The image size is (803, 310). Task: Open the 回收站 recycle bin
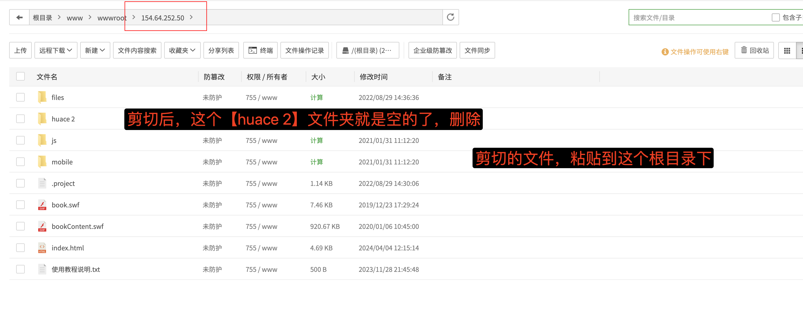[754, 50]
